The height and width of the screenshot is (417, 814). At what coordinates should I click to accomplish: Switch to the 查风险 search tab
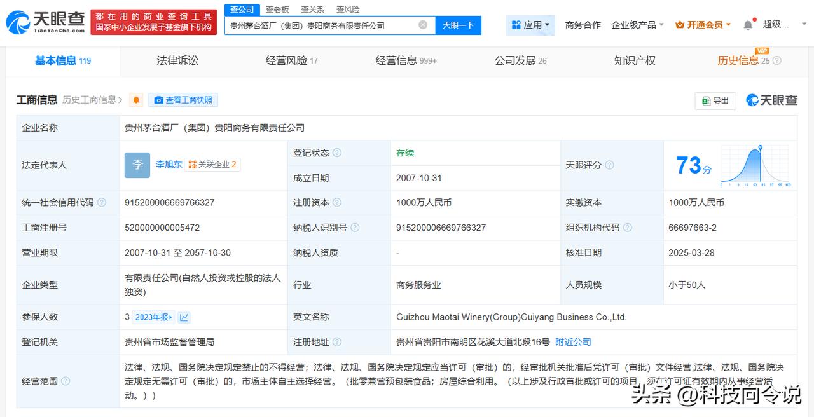(348, 9)
